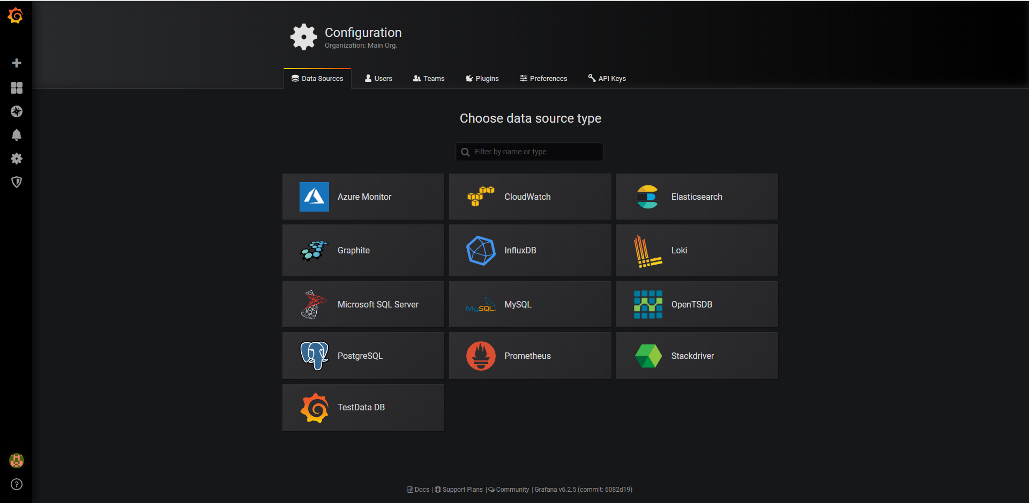Click the OpenTSDB logo icon
This screenshot has height=503, width=1029.
(x=648, y=304)
